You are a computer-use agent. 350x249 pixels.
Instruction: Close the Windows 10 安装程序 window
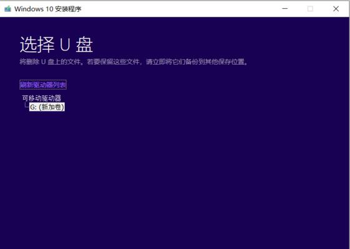(x=336, y=9)
